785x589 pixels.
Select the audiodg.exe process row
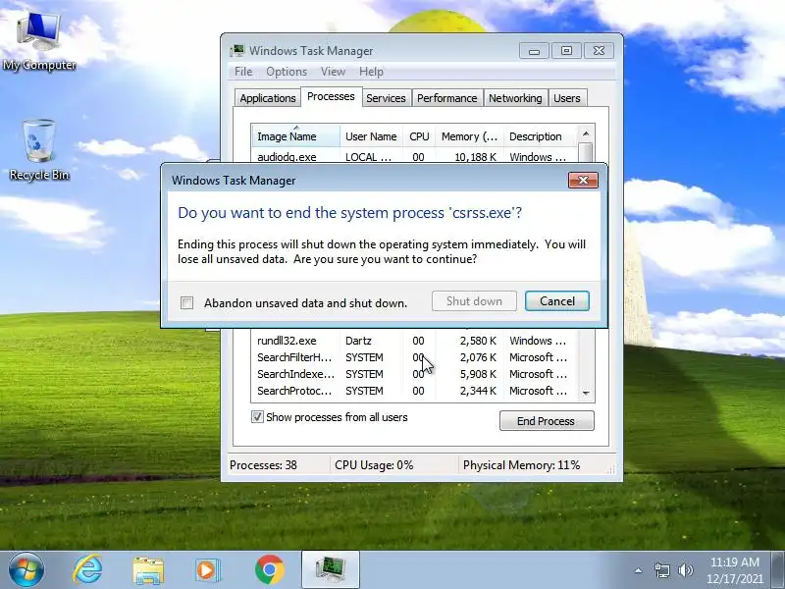tap(414, 157)
